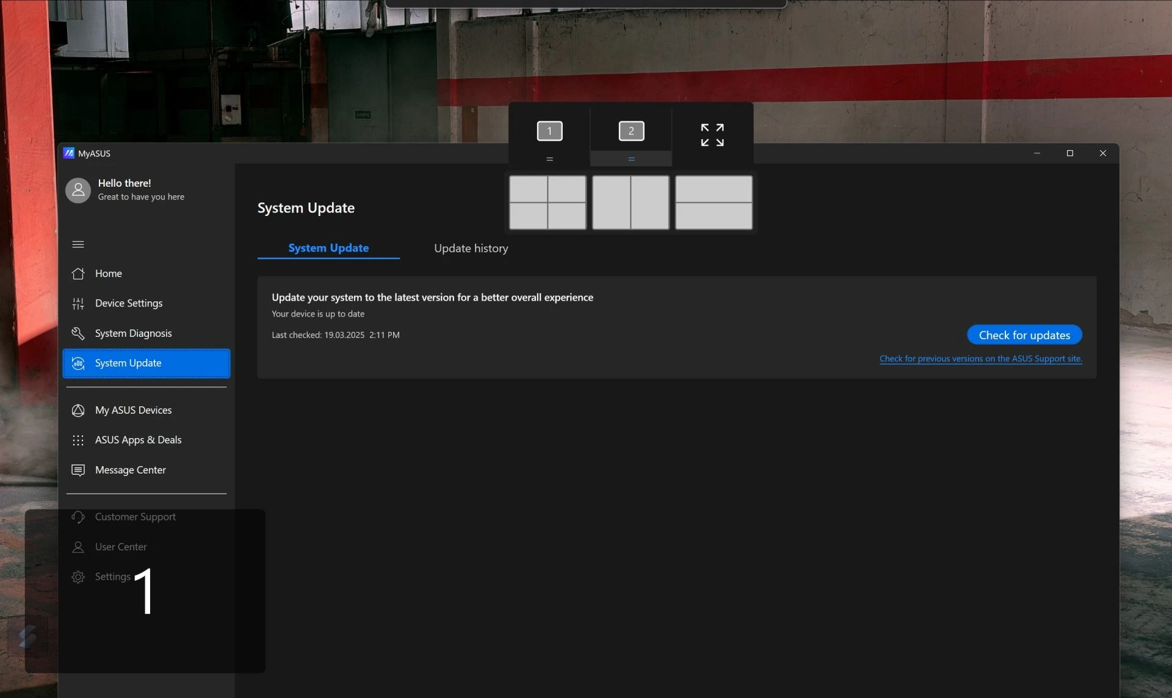Screen dimensions: 1172x698
Task: Click the user profile avatar icon
Action: click(78, 190)
